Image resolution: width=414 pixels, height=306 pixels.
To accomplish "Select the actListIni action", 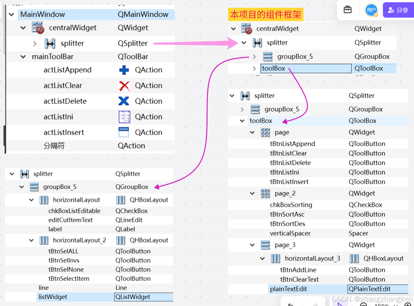I will point(90,117).
